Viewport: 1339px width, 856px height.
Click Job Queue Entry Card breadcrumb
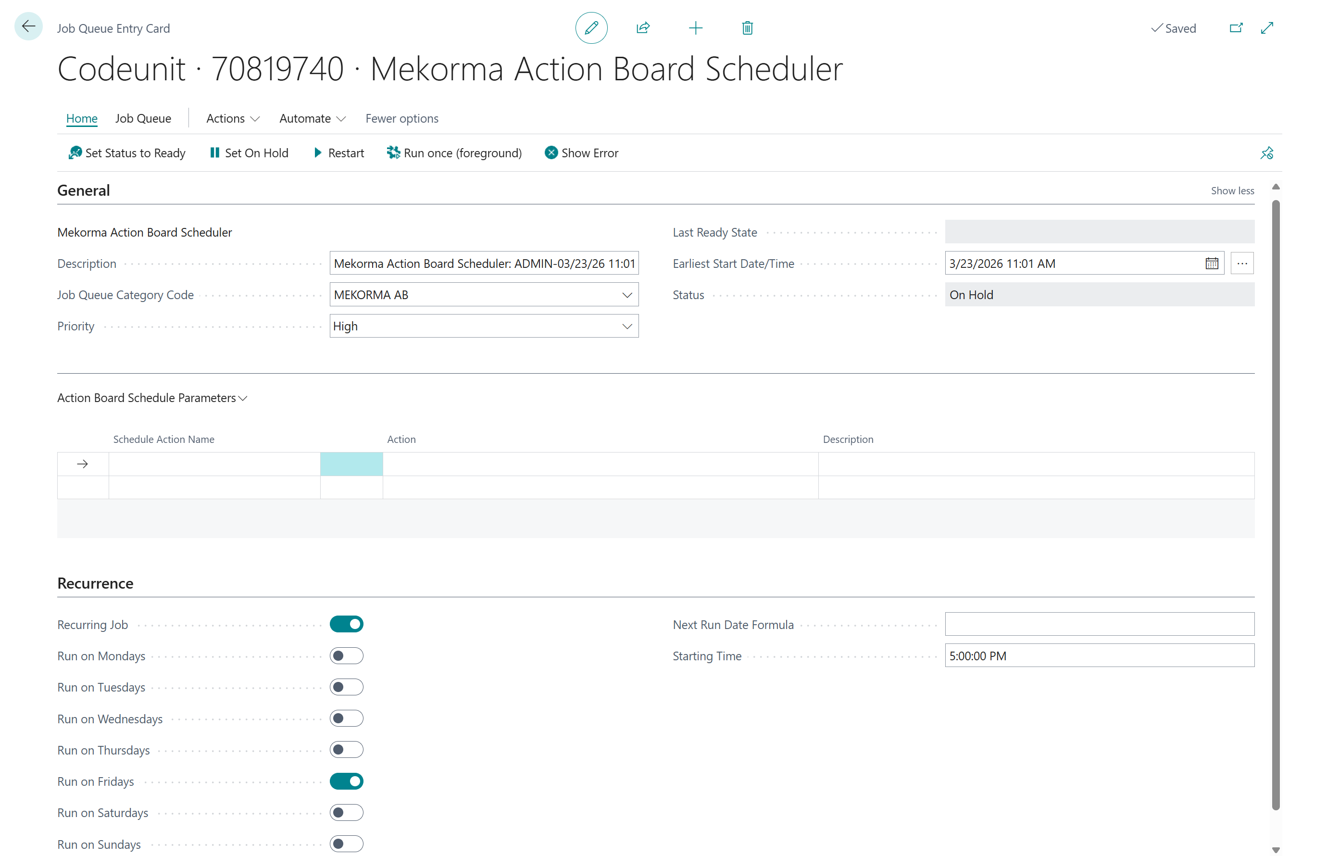pos(113,28)
